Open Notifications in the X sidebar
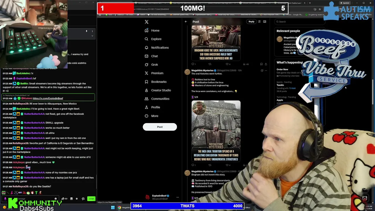 [x=156, y=47]
